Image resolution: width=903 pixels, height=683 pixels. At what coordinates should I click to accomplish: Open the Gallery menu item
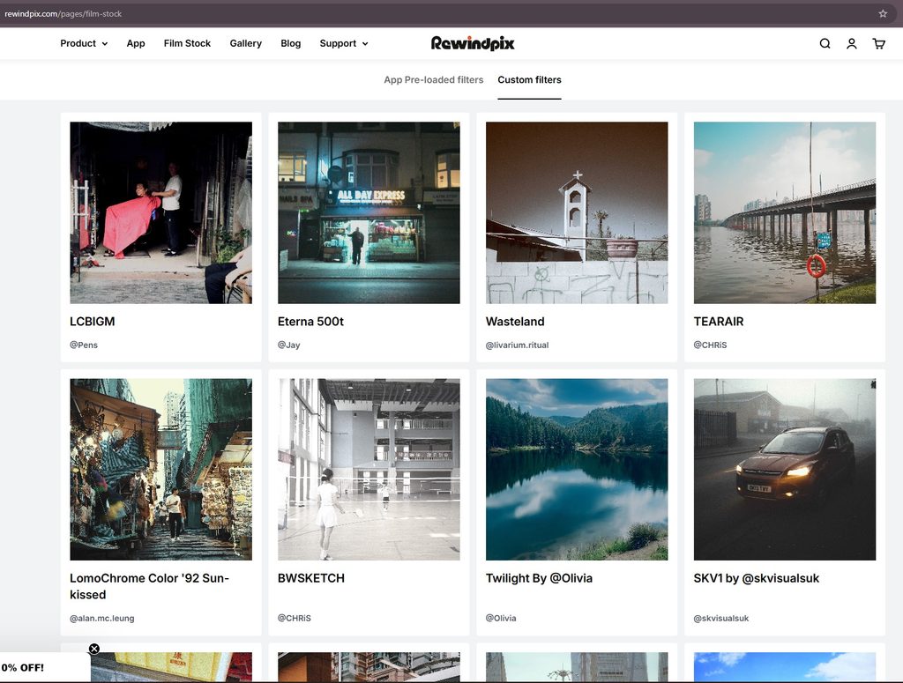245,44
